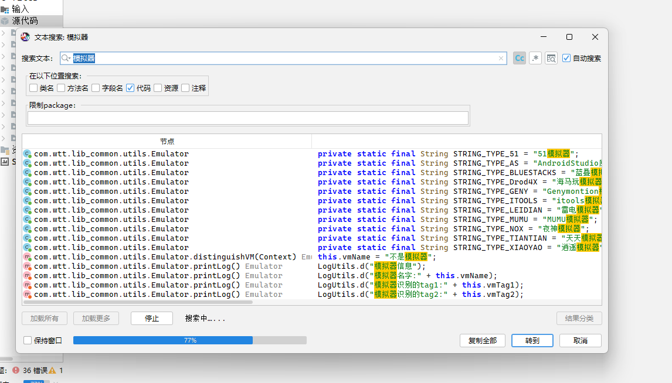Click the class icon of STRING_TYPE_51 result
The image size is (672, 383).
tap(27, 154)
